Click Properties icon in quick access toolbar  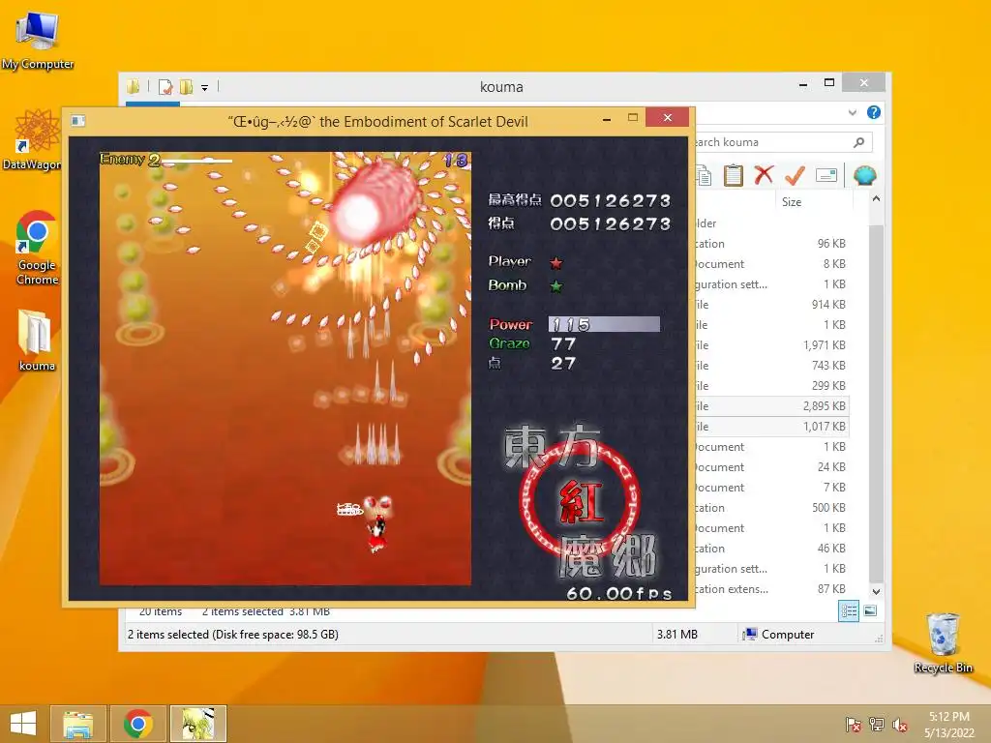coord(165,86)
